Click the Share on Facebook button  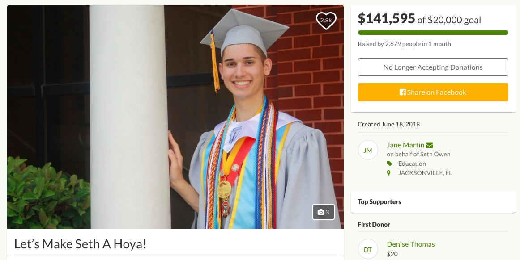click(433, 92)
